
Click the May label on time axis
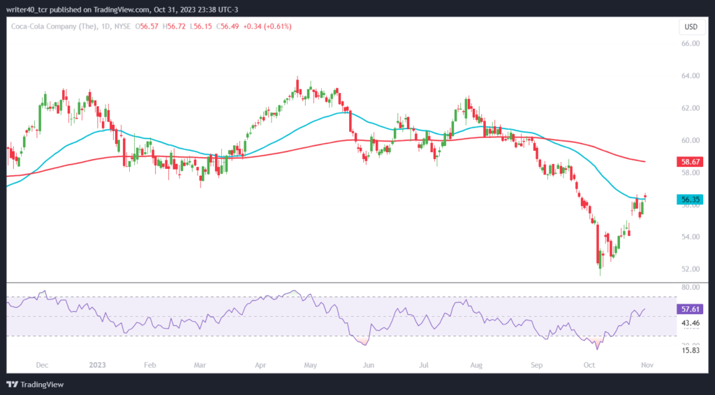pos(310,365)
